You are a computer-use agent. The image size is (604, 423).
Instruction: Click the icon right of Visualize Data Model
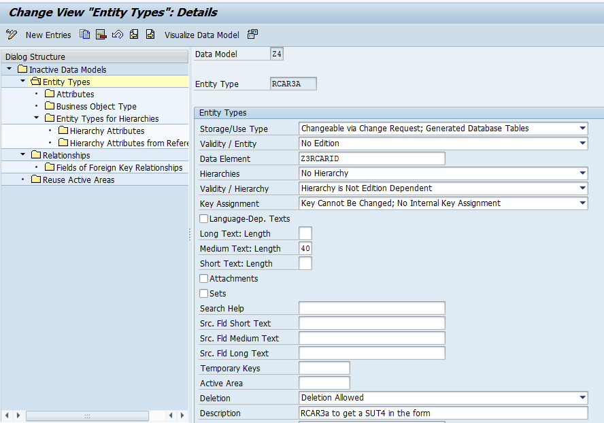coord(252,34)
